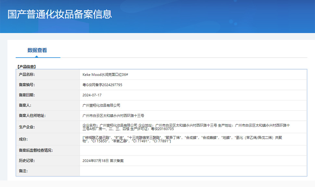Viewport: 315px width, 187px height.
Task: Select the address value in 备案人住所地址 row
Action: coord(113,116)
